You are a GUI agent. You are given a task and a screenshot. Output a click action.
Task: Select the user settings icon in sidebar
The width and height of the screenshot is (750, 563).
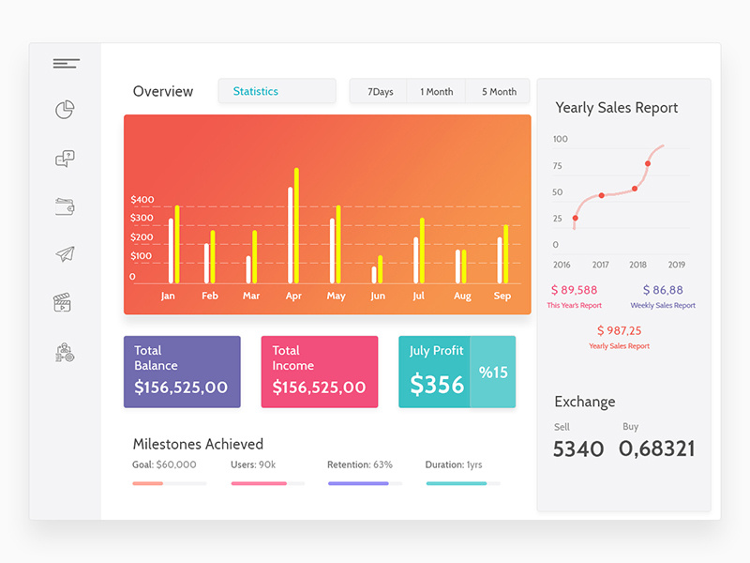click(64, 351)
